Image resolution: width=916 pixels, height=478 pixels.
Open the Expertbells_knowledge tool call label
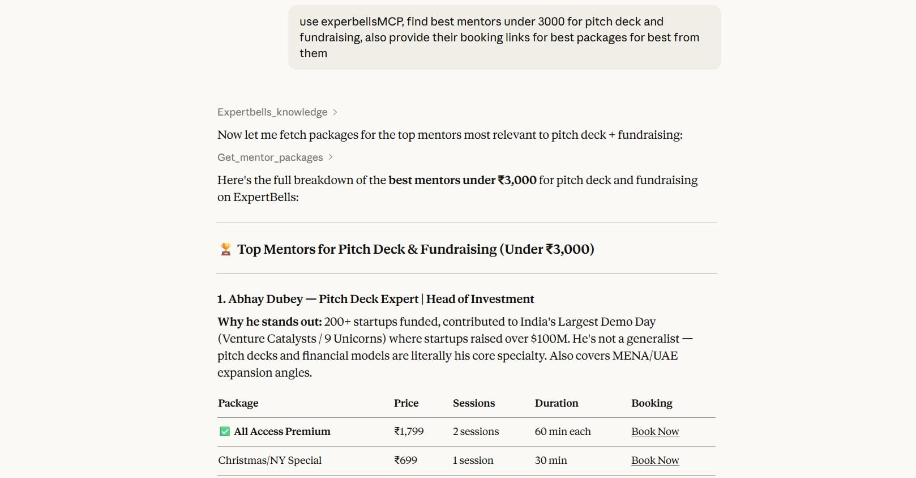tap(272, 112)
